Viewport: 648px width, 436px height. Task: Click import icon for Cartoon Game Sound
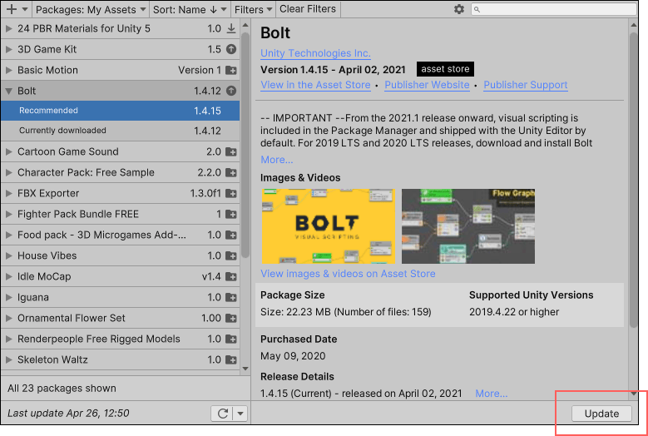231,151
